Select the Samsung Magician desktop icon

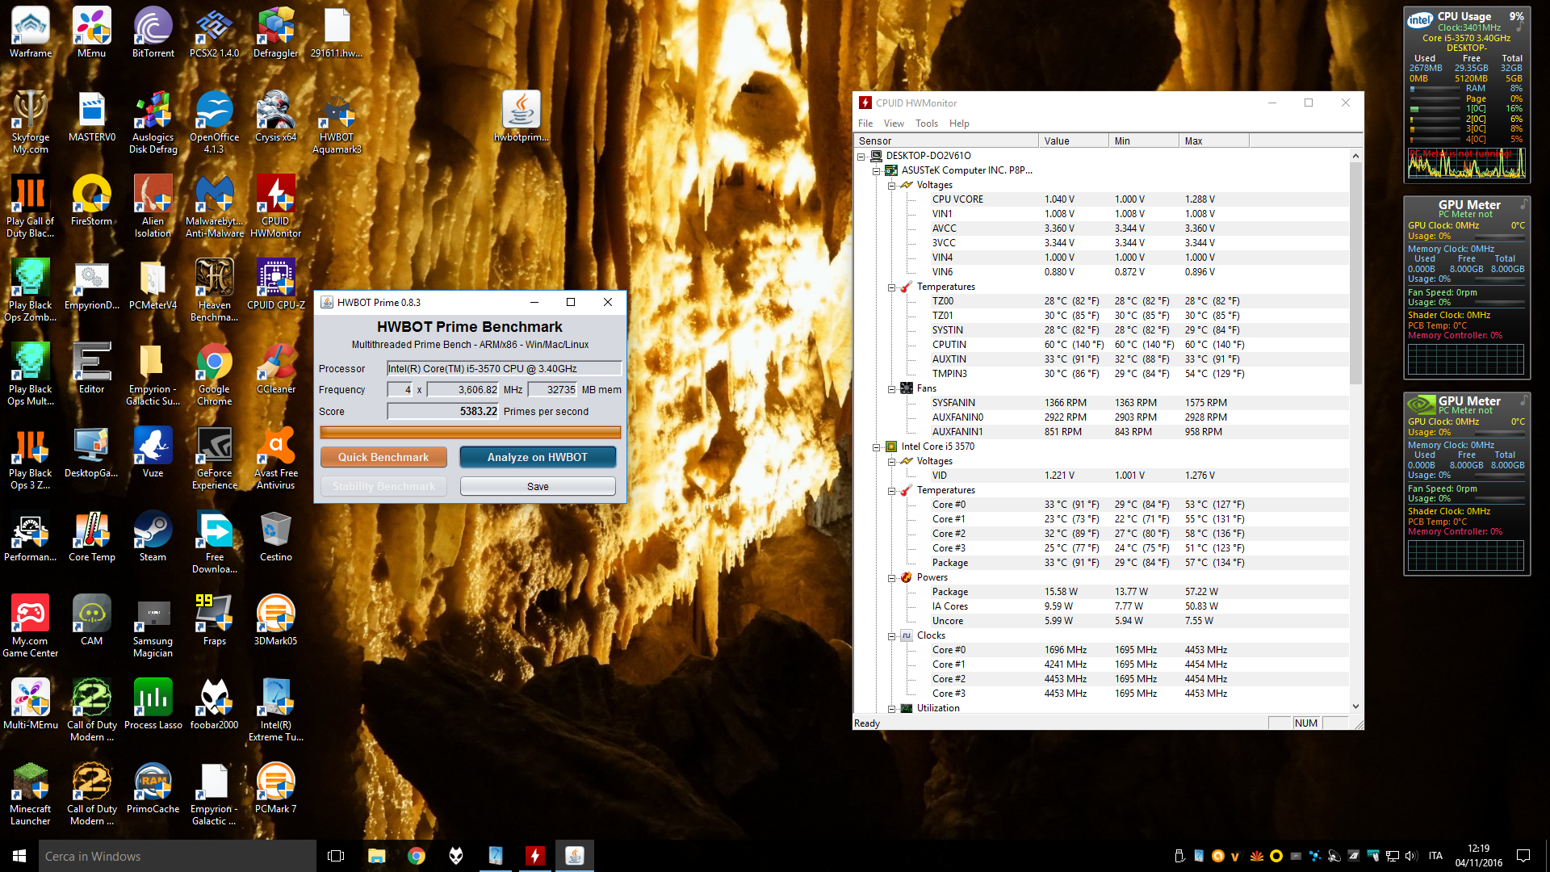pyautogui.click(x=153, y=627)
